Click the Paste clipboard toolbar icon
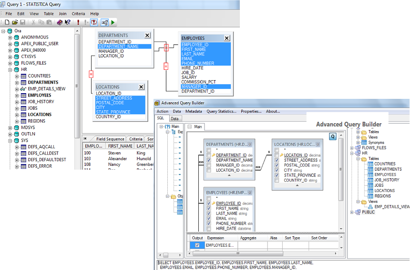Screen dimensions: 410x270 click(x=49, y=22)
